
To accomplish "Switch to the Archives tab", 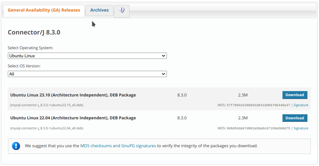I will tap(99, 10).
